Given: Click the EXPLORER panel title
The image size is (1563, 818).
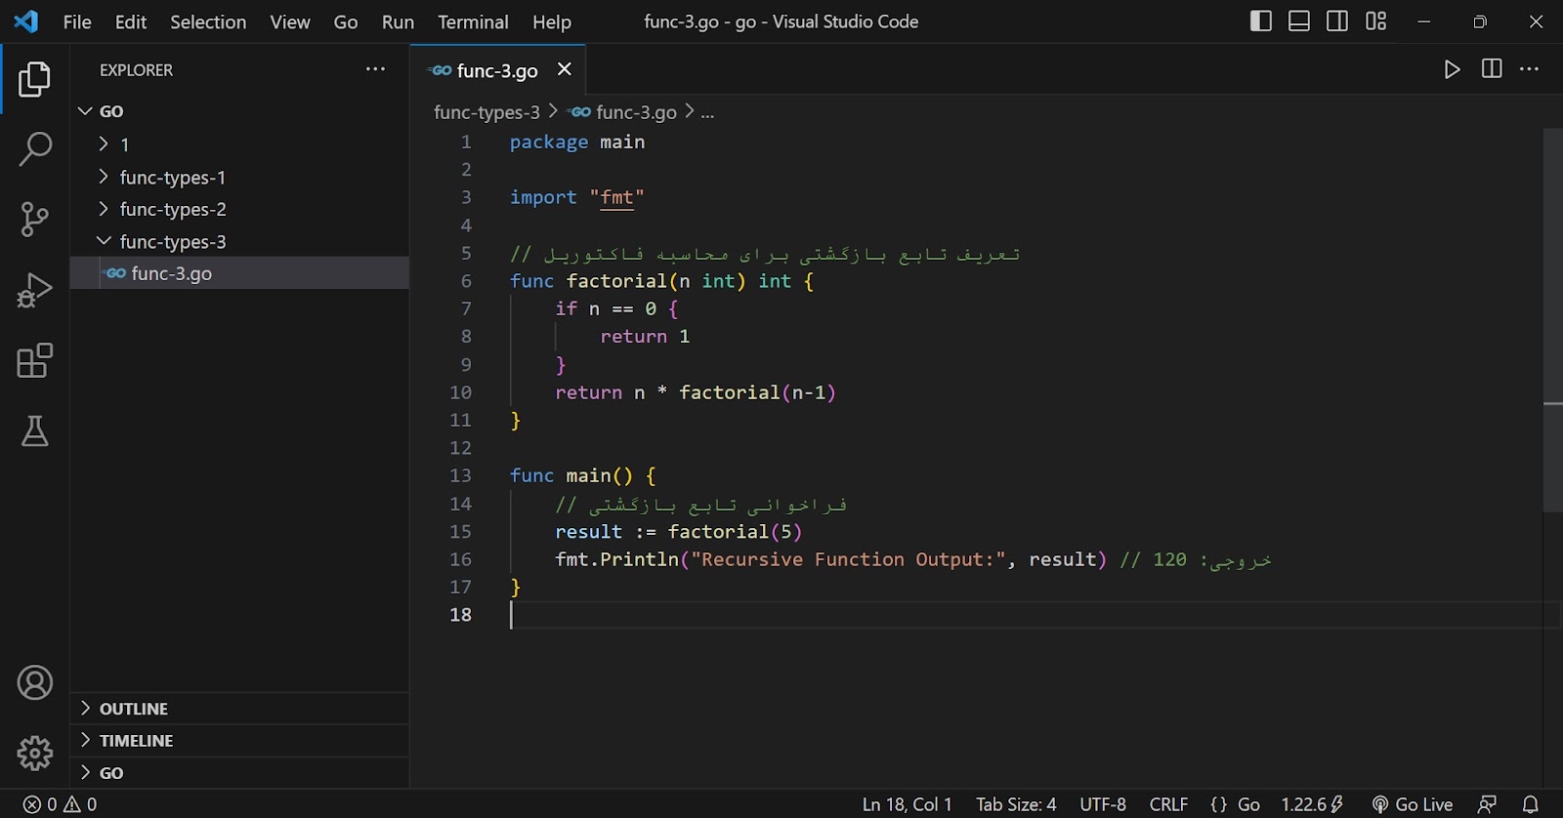Looking at the screenshot, I should (x=136, y=70).
